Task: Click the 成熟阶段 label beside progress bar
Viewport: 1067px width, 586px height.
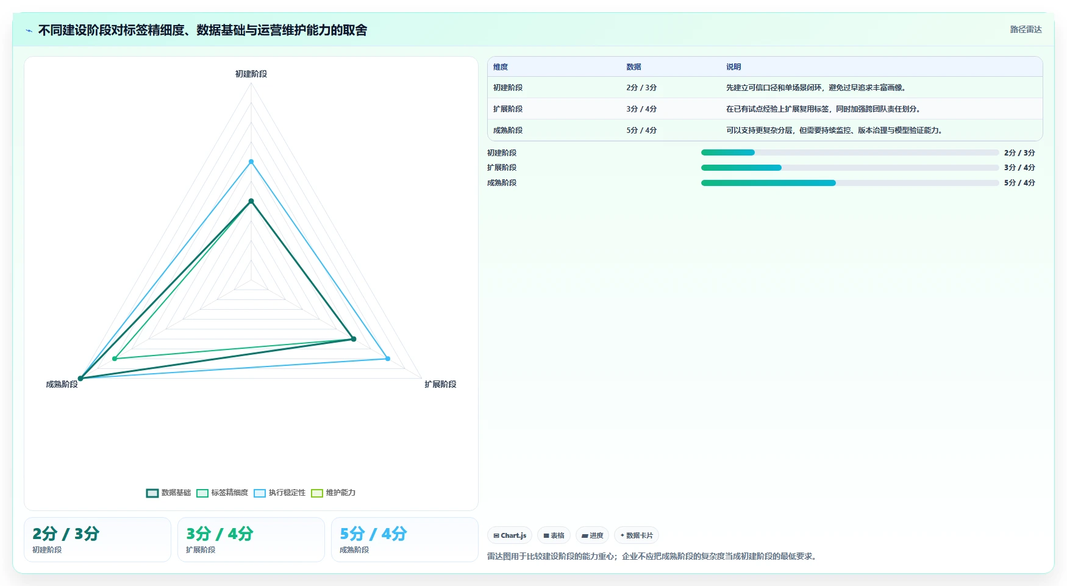Action: (502, 183)
